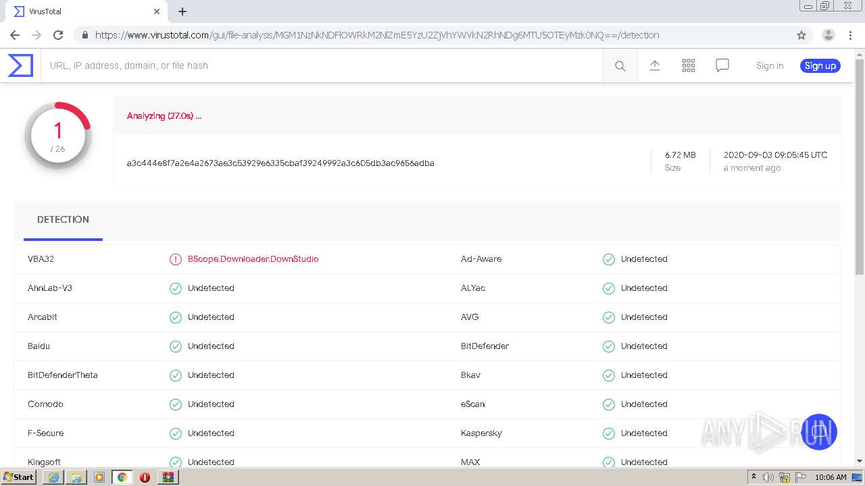Select the DETECTION tab
Screen dimensions: 865x486
[x=63, y=220]
